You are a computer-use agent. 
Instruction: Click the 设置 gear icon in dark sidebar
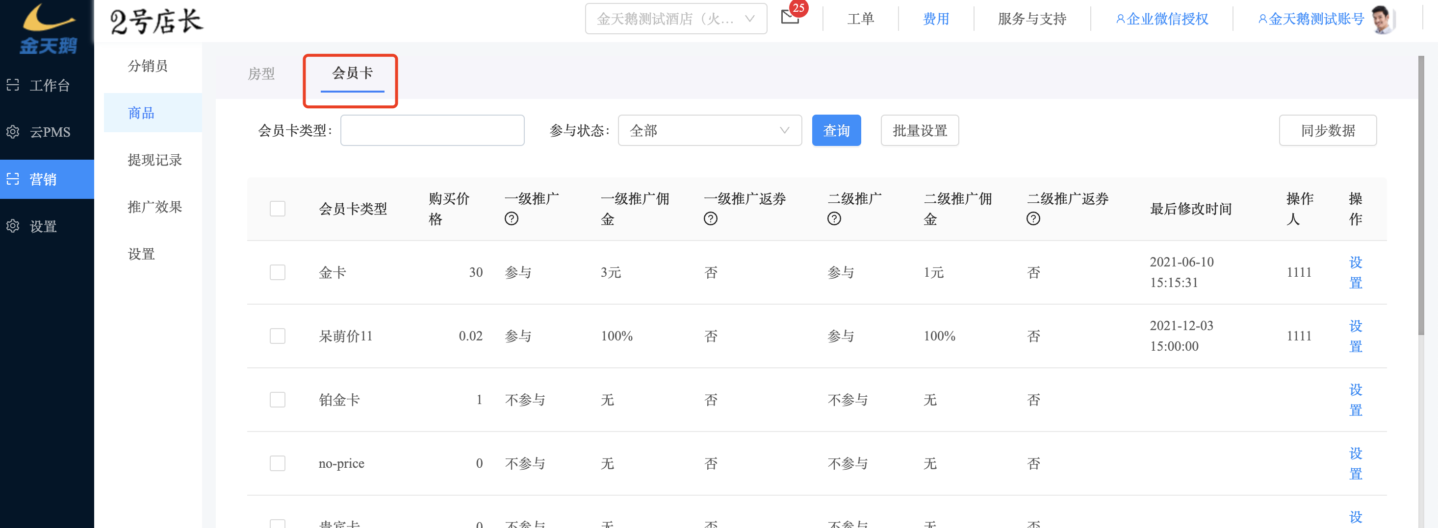coord(12,226)
